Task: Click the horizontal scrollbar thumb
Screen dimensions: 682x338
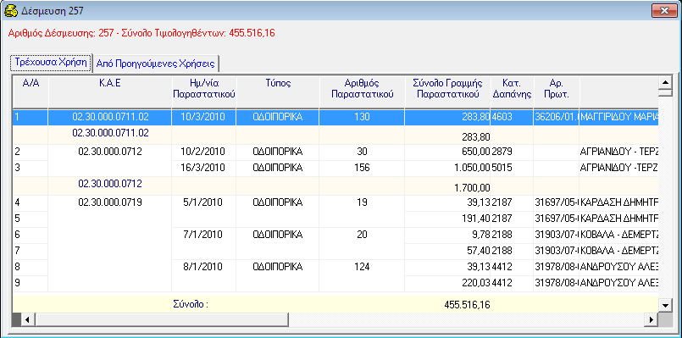Action: point(161,319)
